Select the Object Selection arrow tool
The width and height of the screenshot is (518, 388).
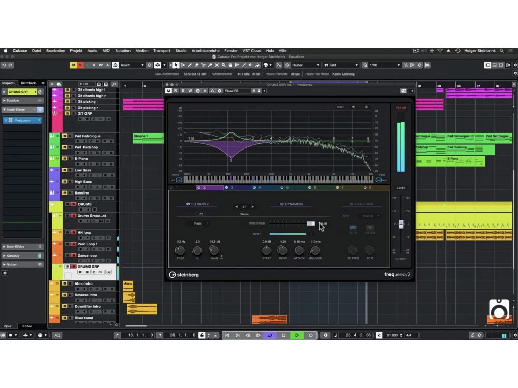pyautogui.click(x=176, y=65)
